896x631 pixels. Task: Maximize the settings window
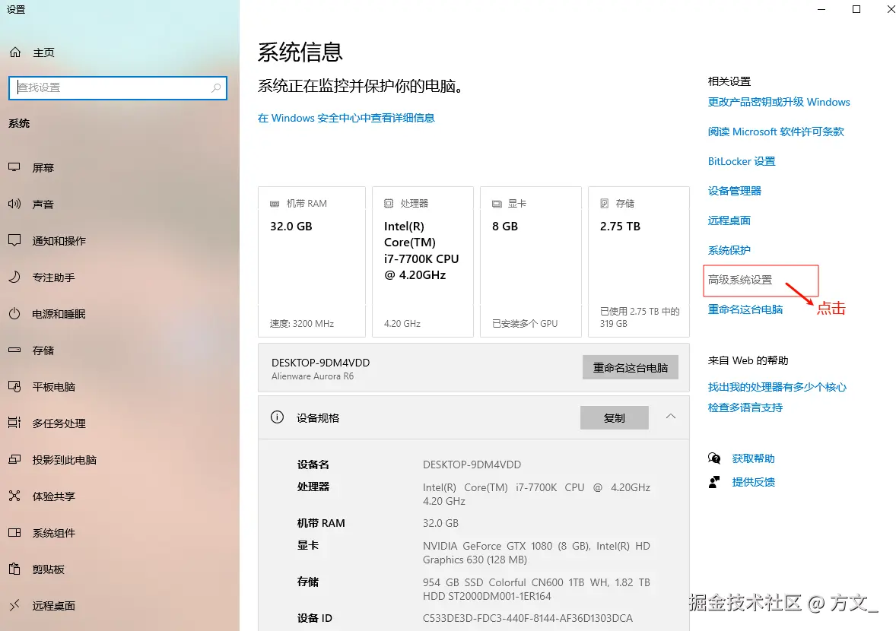[x=856, y=9]
